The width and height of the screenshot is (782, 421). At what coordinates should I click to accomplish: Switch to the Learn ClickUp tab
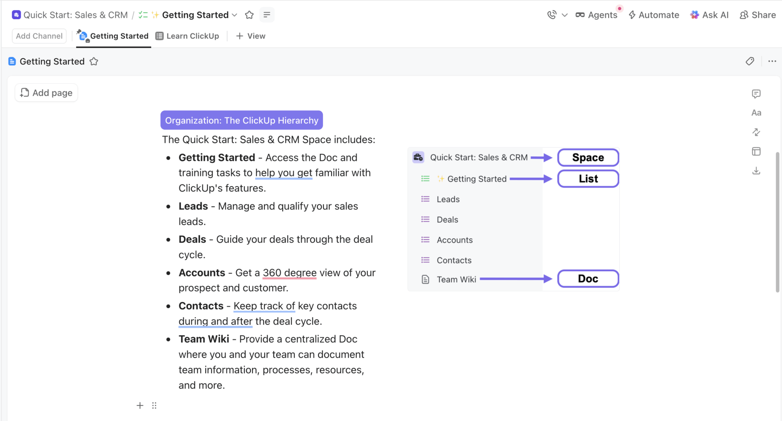(x=187, y=36)
